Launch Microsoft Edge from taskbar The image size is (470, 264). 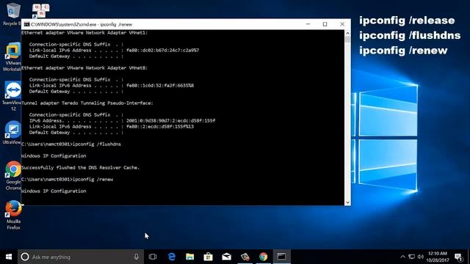pyautogui.click(x=171, y=257)
